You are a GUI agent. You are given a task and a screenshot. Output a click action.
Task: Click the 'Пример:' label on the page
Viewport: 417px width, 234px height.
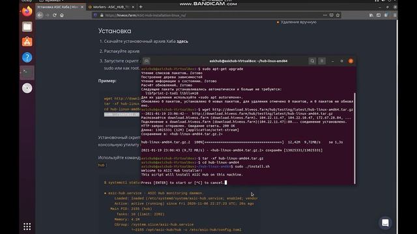pos(107,81)
